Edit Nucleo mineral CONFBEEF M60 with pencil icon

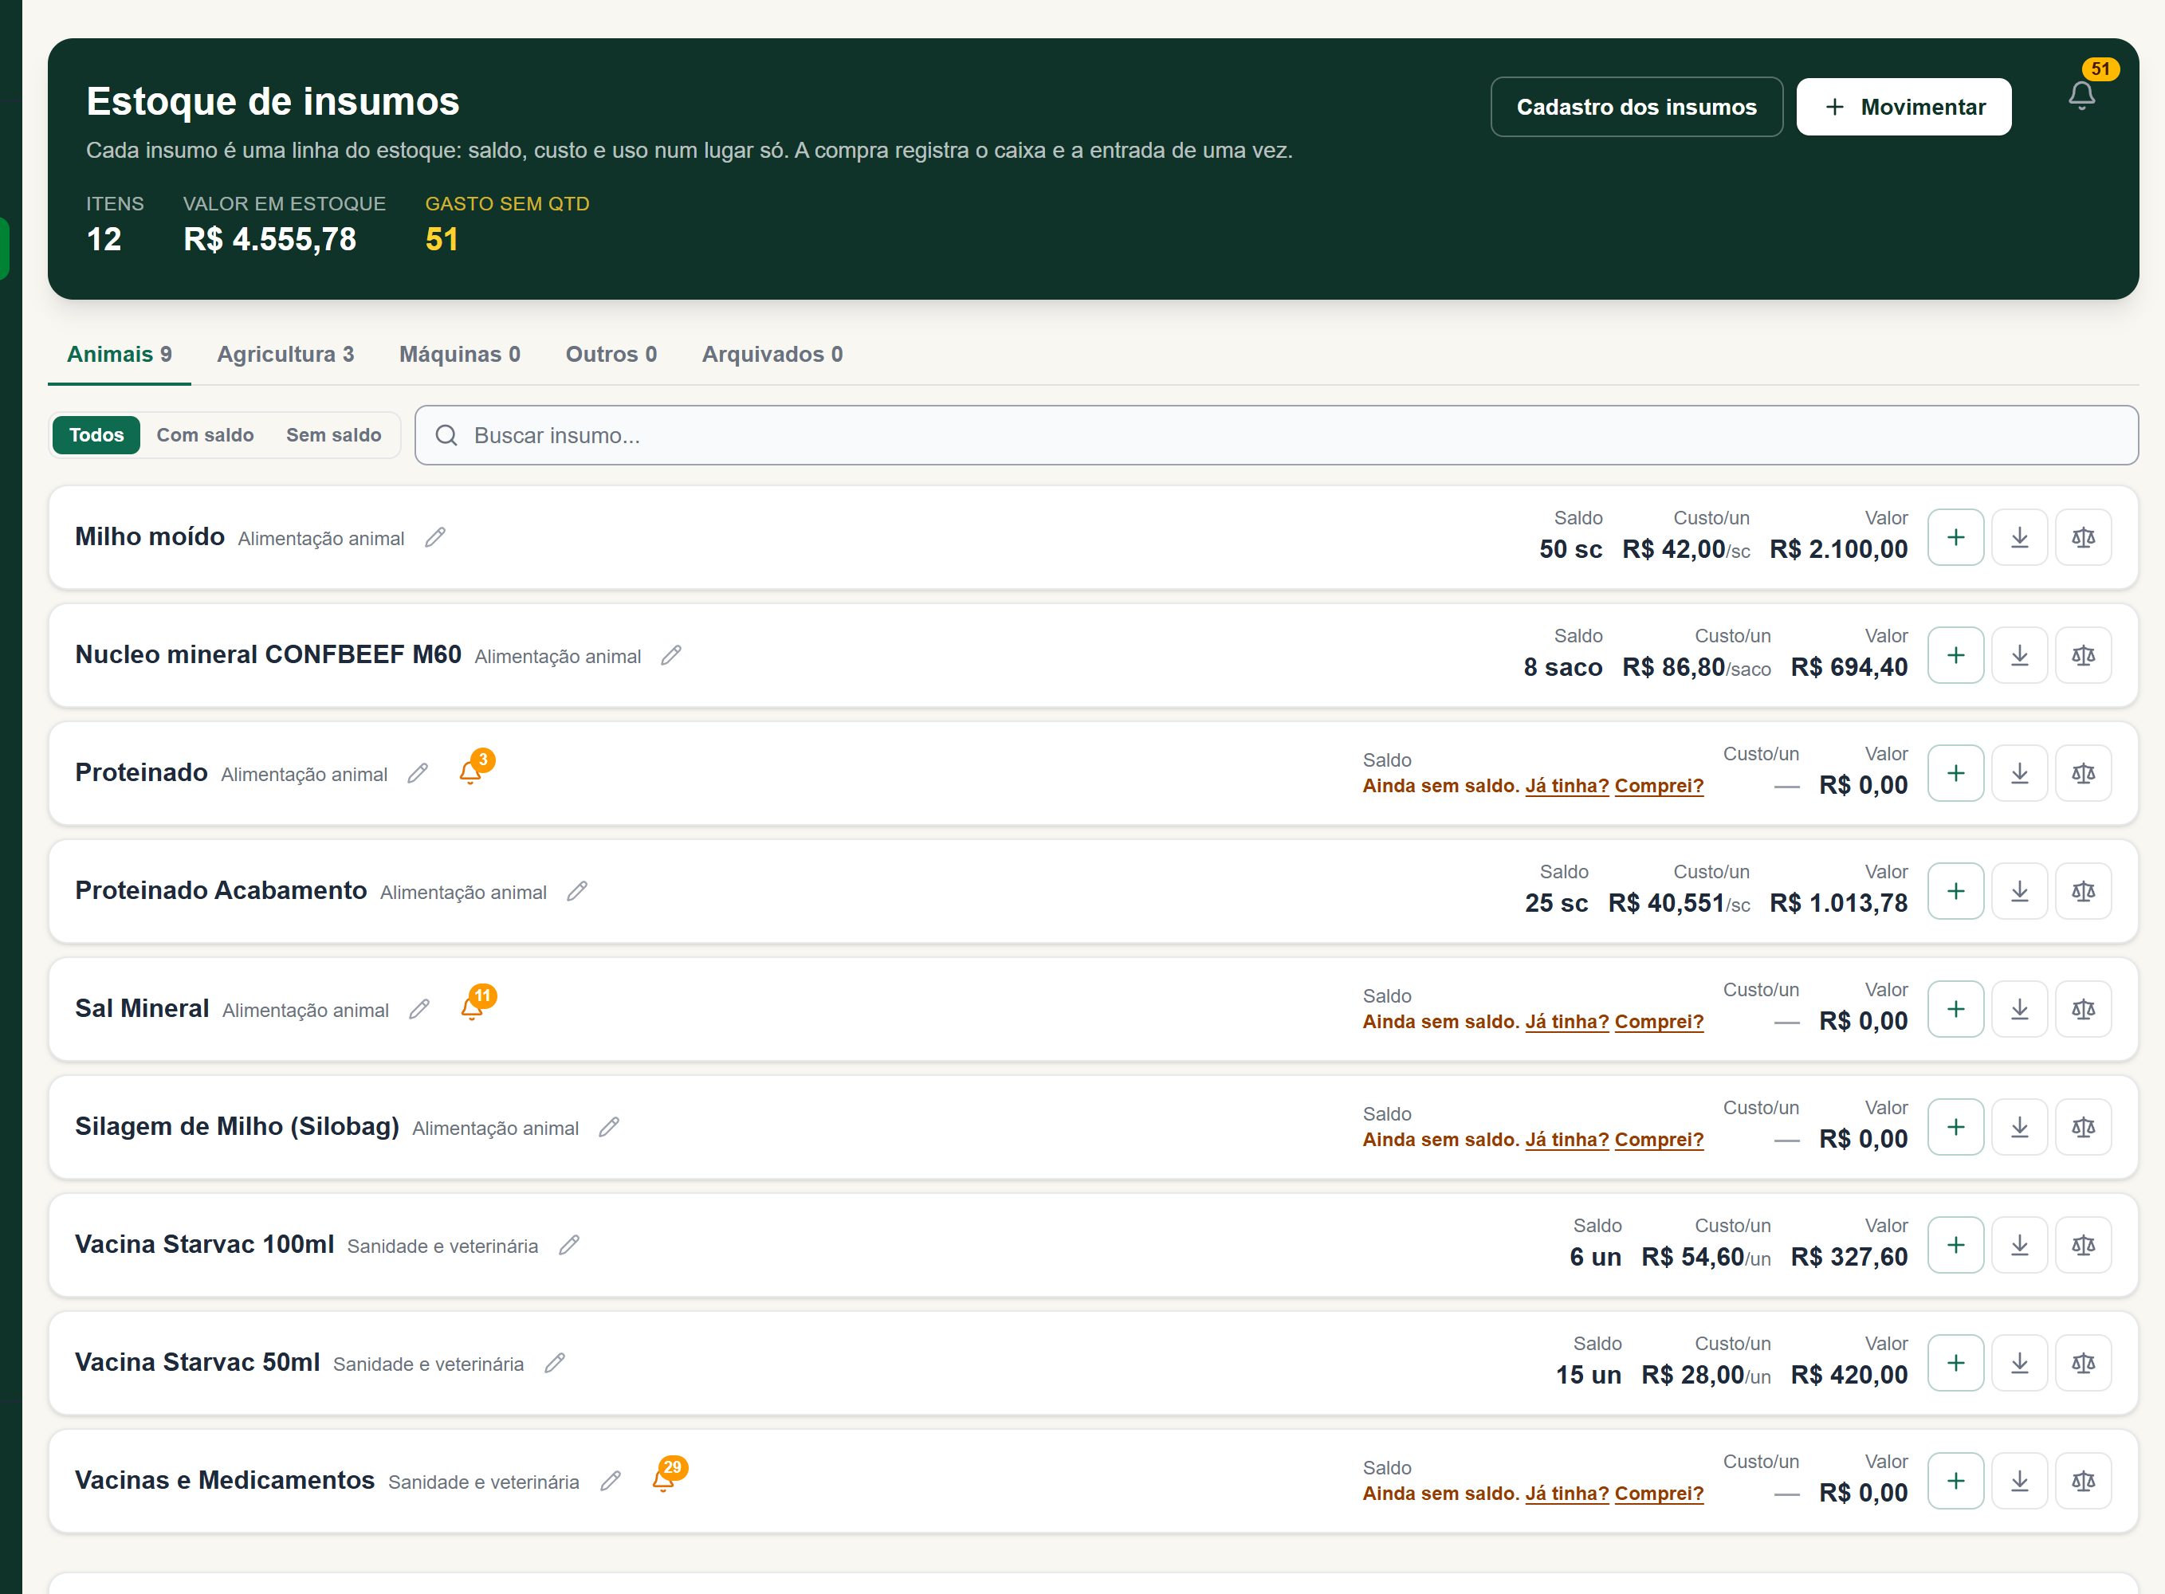671,655
